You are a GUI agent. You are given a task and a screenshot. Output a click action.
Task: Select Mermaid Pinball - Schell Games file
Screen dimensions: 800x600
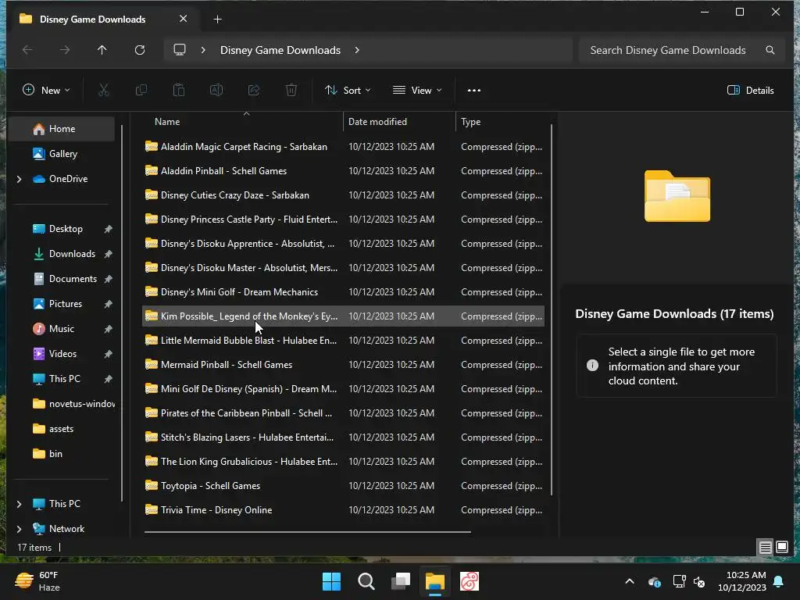[344, 365]
